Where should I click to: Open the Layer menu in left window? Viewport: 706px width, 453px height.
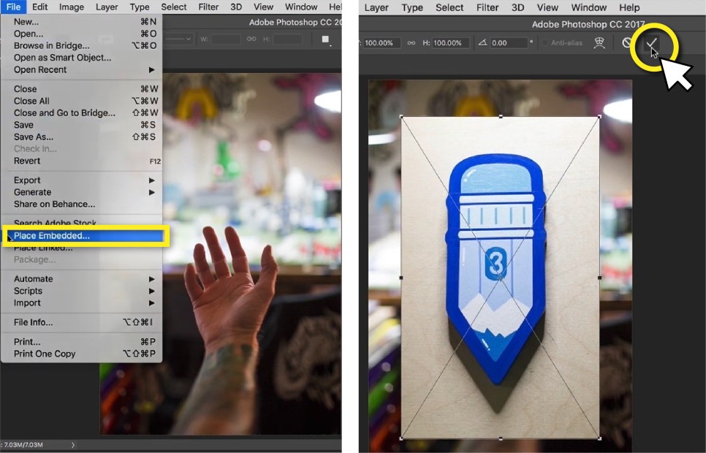point(107,7)
